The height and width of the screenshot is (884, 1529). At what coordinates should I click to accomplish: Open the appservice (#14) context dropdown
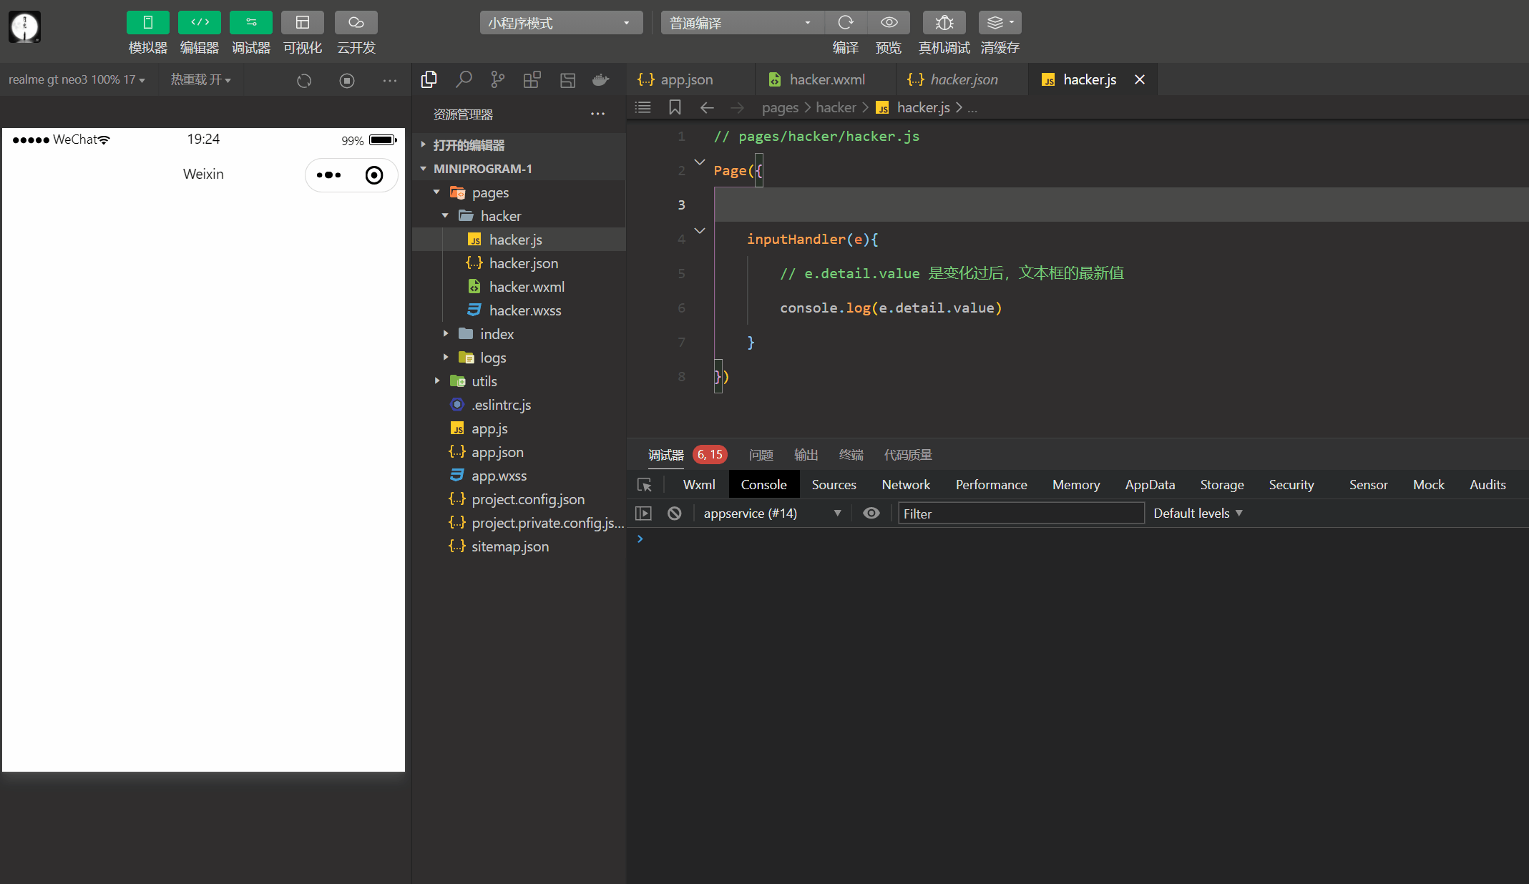click(x=773, y=514)
